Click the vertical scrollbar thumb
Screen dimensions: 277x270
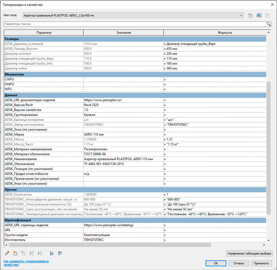pos(268,148)
